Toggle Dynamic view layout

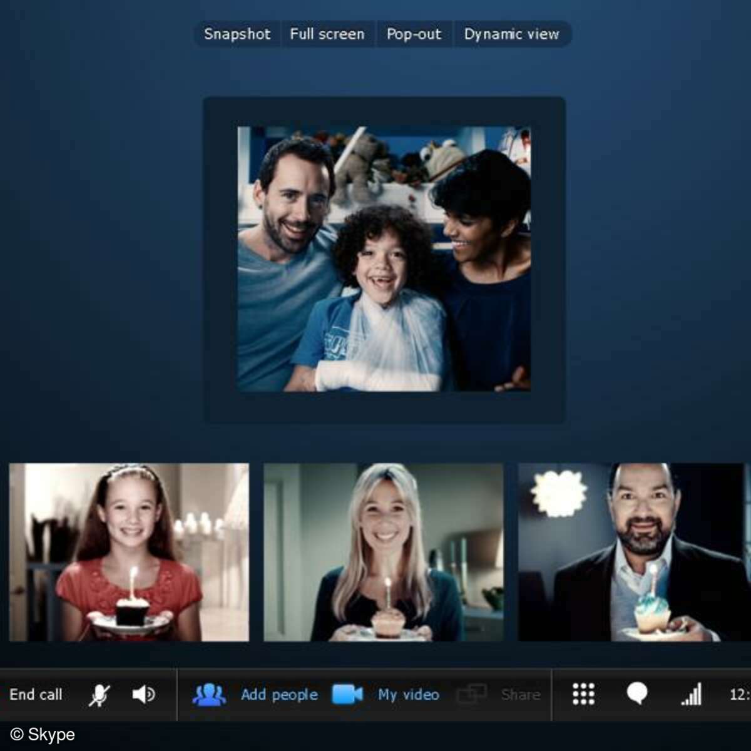click(x=512, y=34)
